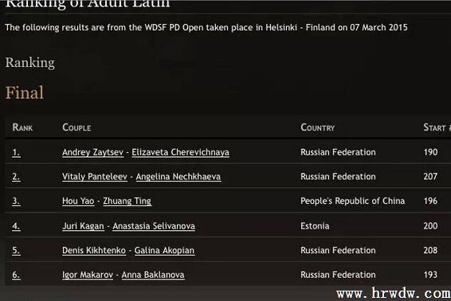The height and width of the screenshot is (301, 451).
Task: Click Denis Kikhtenko link
Action: click(x=94, y=250)
